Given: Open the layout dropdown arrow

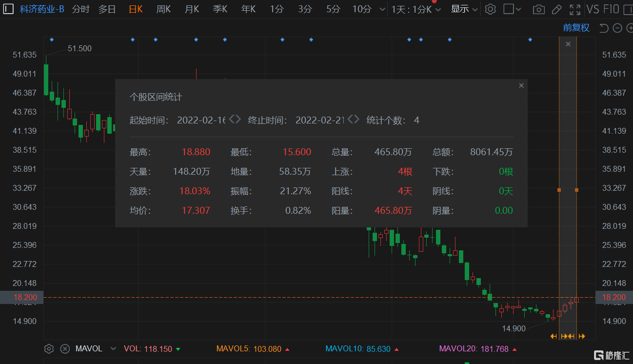Looking at the screenshot, I should click(x=518, y=9).
